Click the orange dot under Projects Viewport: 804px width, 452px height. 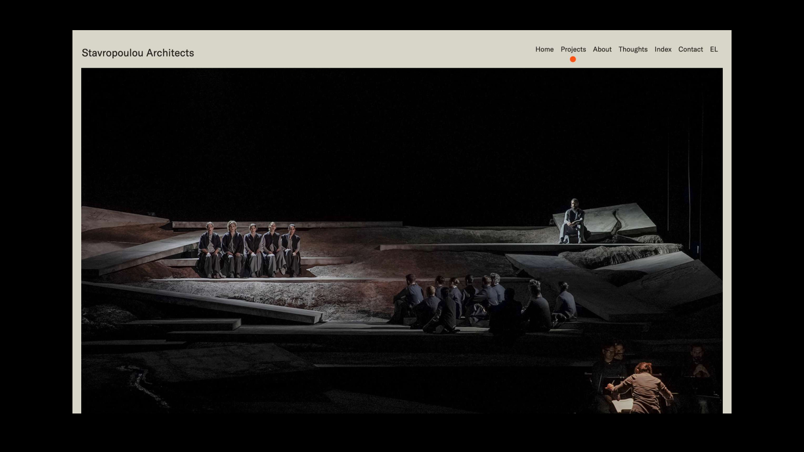(572, 59)
